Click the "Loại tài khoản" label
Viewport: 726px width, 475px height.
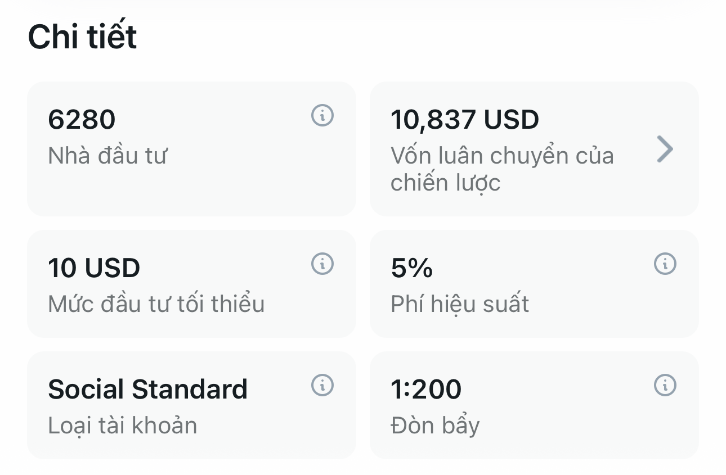click(x=123, y=426)
